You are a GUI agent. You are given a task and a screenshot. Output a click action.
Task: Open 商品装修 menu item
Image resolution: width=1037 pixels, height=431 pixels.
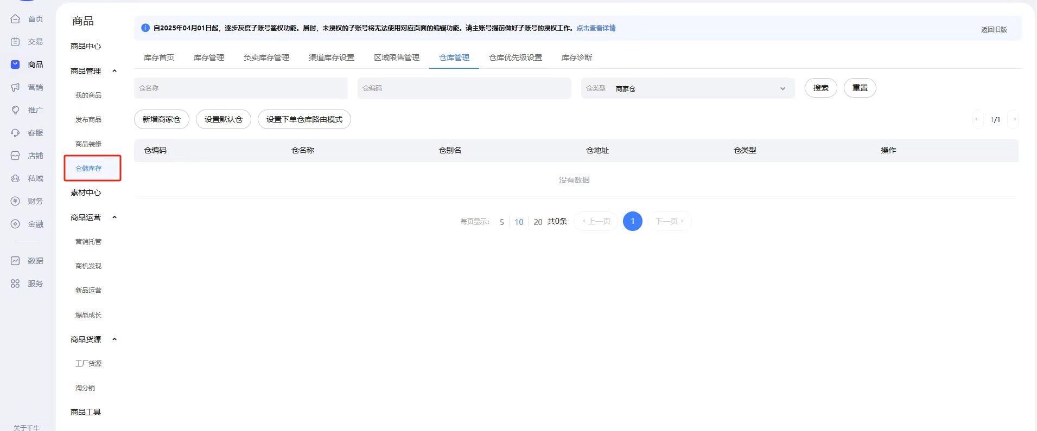point(88,144)
